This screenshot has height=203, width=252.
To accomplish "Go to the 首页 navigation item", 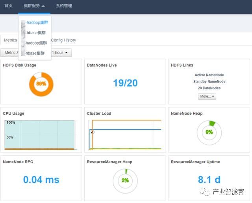I will click(8, 6).
